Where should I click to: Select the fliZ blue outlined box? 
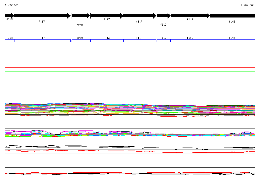107,41
